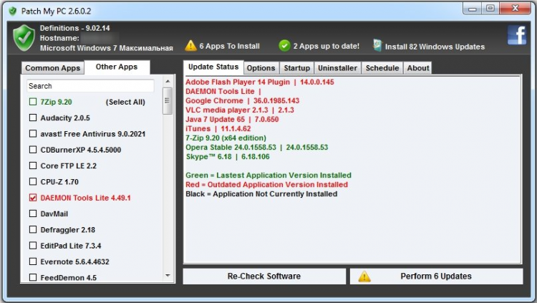
Task: Select the CDBurnerXP 4.5.4.5000 checkbox
Action: (33, 150)
